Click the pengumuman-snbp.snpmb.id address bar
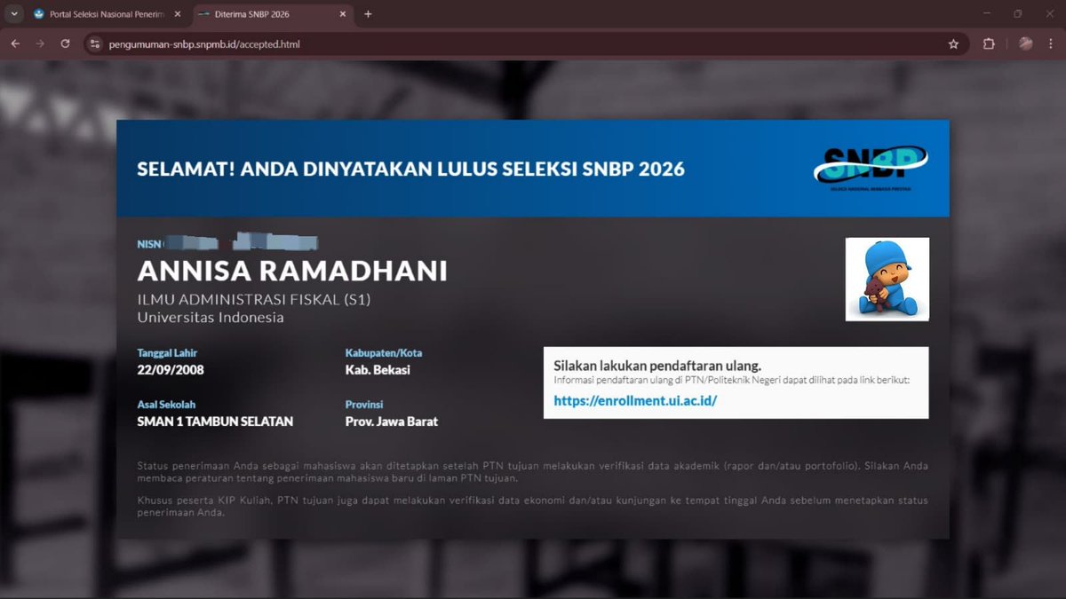This screenshot has width=1066, height=599. (524, 43)
